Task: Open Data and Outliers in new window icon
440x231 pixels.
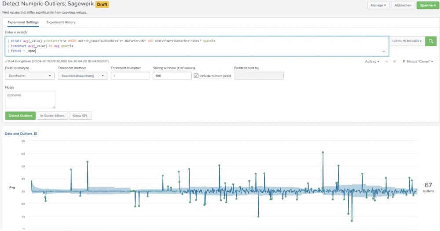Action: pyautogui.click(x=35, y=134)
